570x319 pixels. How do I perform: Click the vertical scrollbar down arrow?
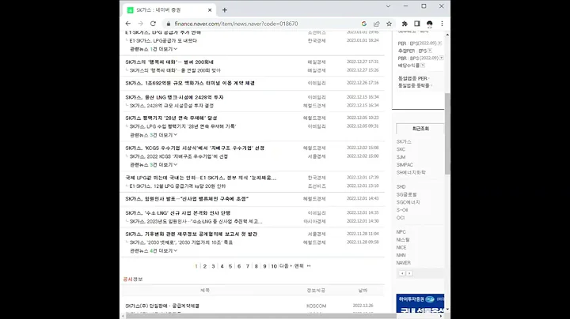point(447,310)
